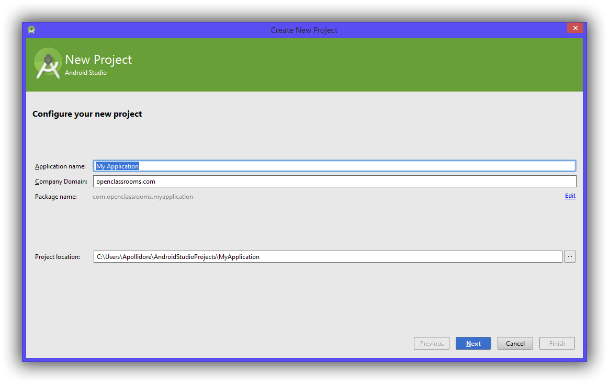Click the Edit link for package name
609x384 pixels.
[x=570, y=196]
